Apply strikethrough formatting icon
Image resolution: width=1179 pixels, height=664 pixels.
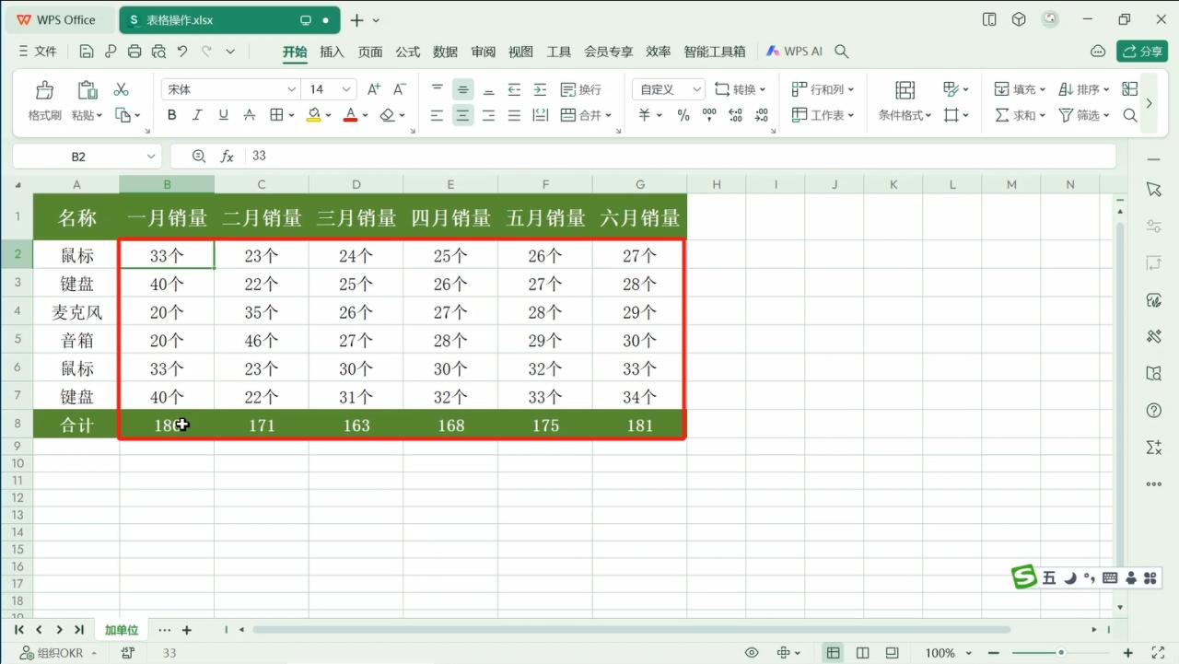pos(250,115)
